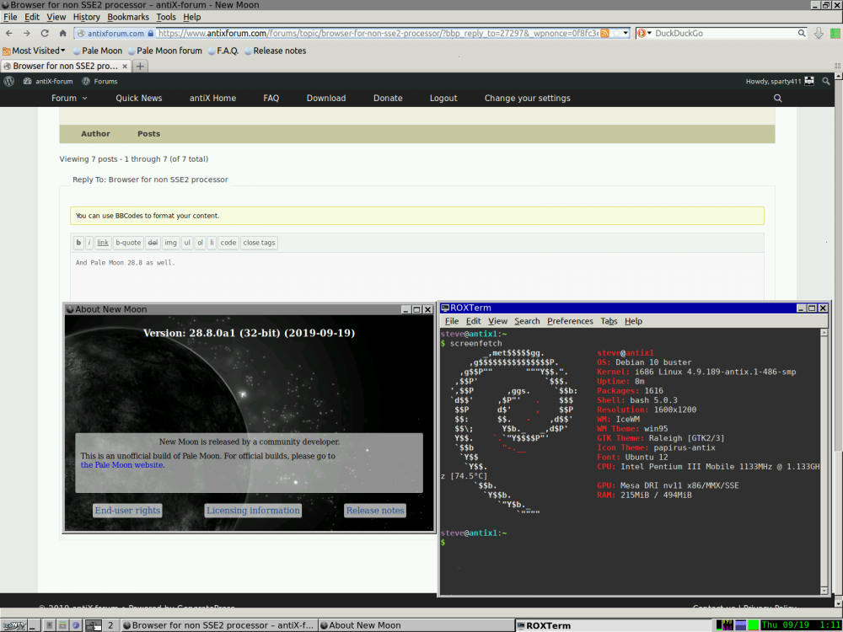843x632 pixels.
Task: Click the browser Back arrow icon
Action: point(9,34)
